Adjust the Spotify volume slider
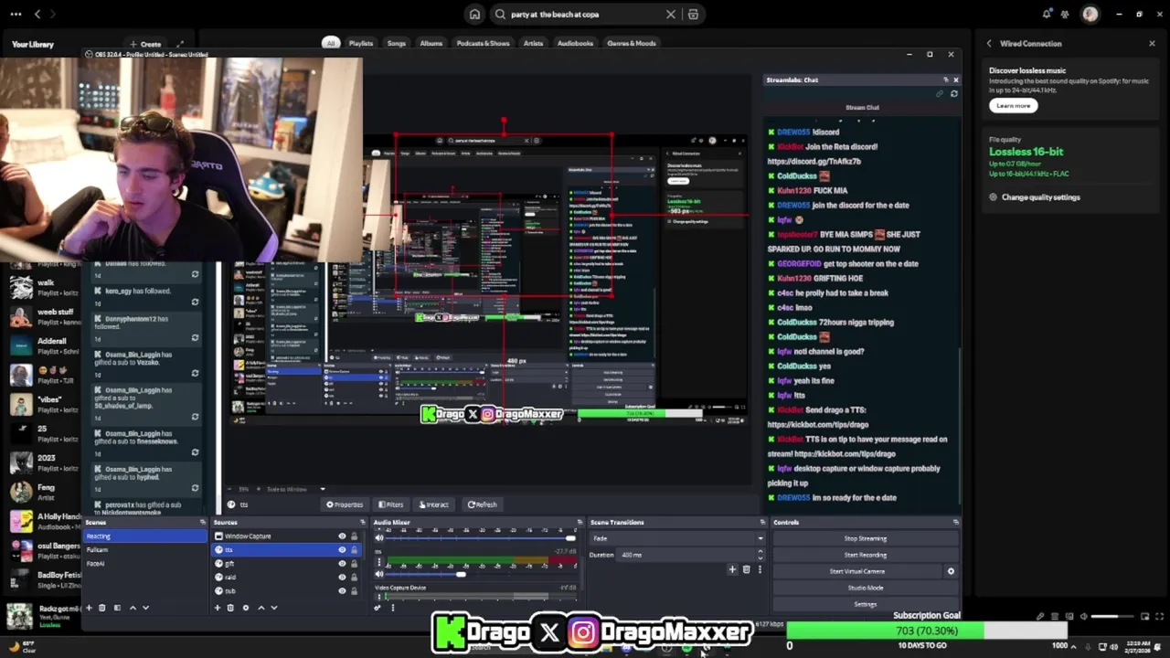Screen dimensions: 1170x658 click(x=1111, y=616)
